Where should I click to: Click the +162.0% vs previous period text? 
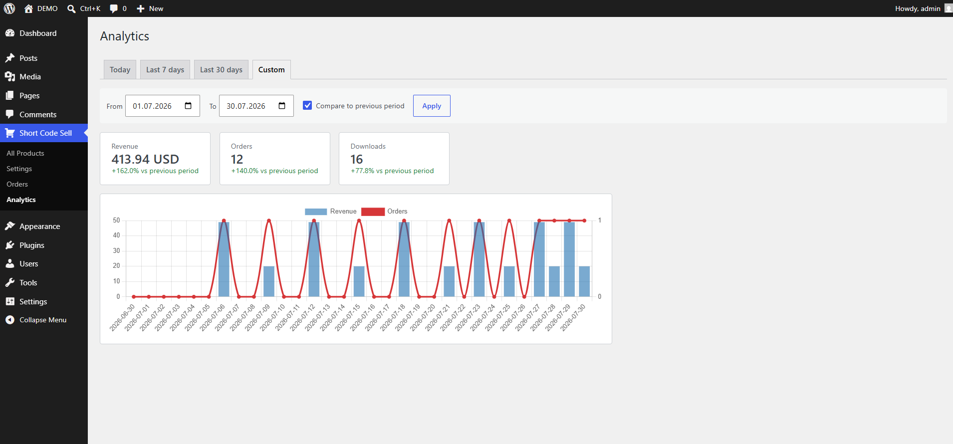tap(155, 171)
